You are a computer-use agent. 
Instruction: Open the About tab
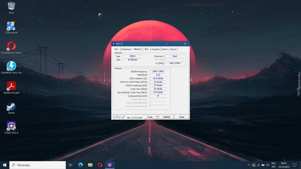point(173,49)
